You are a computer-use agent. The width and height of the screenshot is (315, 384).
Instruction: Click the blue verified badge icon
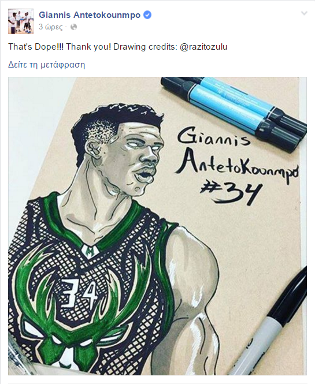[147, 15]
